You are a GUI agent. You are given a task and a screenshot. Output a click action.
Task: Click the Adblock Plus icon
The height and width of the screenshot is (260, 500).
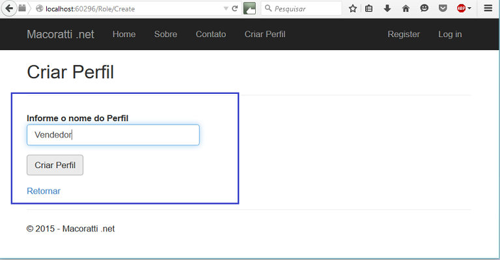coord(461,8)
